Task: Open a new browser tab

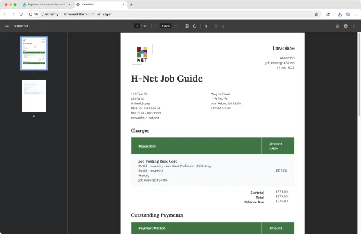Action: [131, 4]
